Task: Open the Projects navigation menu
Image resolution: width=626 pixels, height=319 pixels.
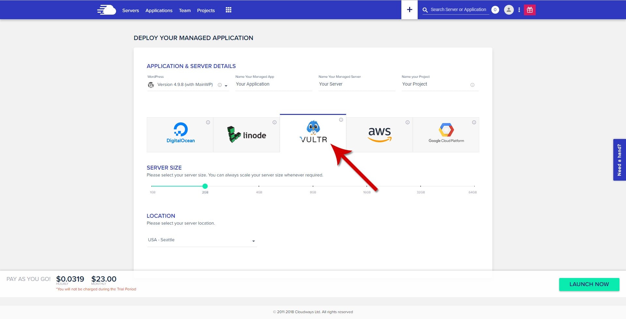Action: 206,10
